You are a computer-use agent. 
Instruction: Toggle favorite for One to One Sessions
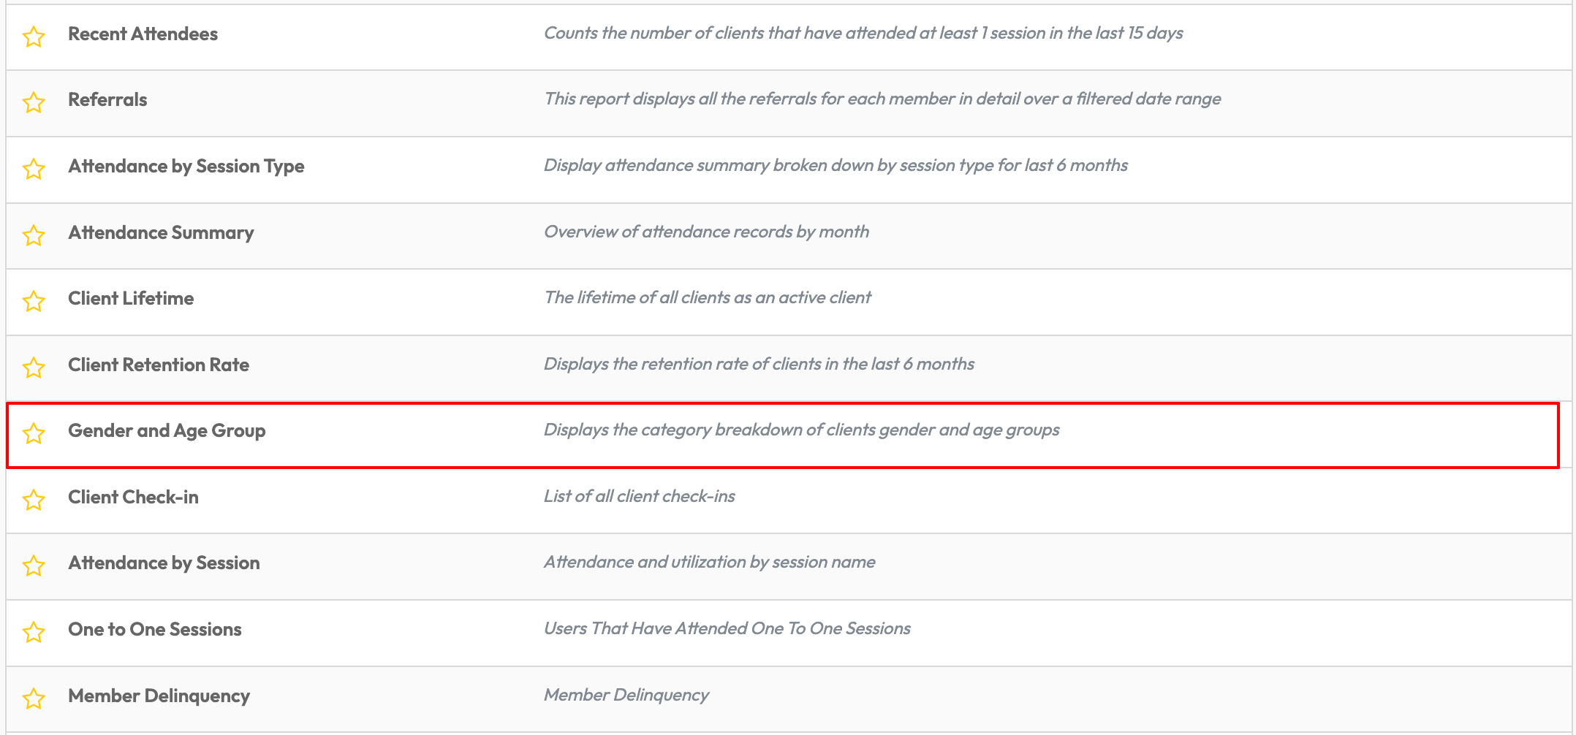(34, 631)
